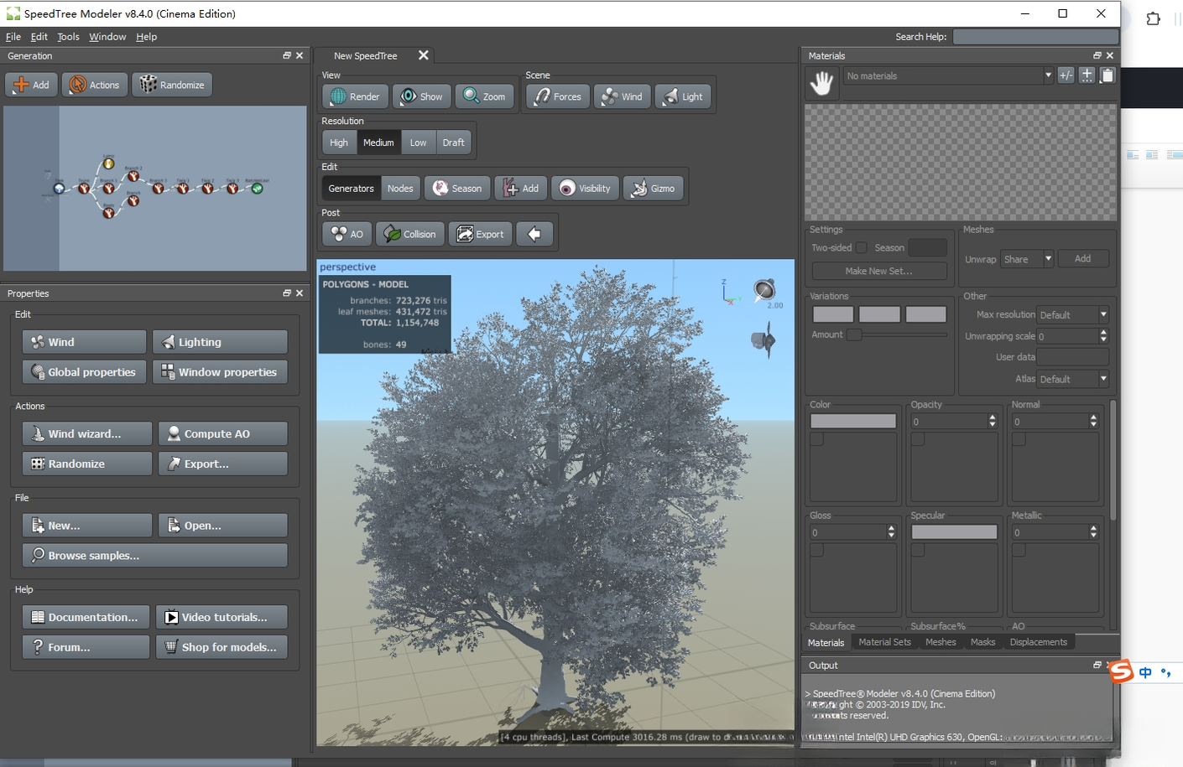Select the yellow node in generation graph

click(x=108, y=163)
